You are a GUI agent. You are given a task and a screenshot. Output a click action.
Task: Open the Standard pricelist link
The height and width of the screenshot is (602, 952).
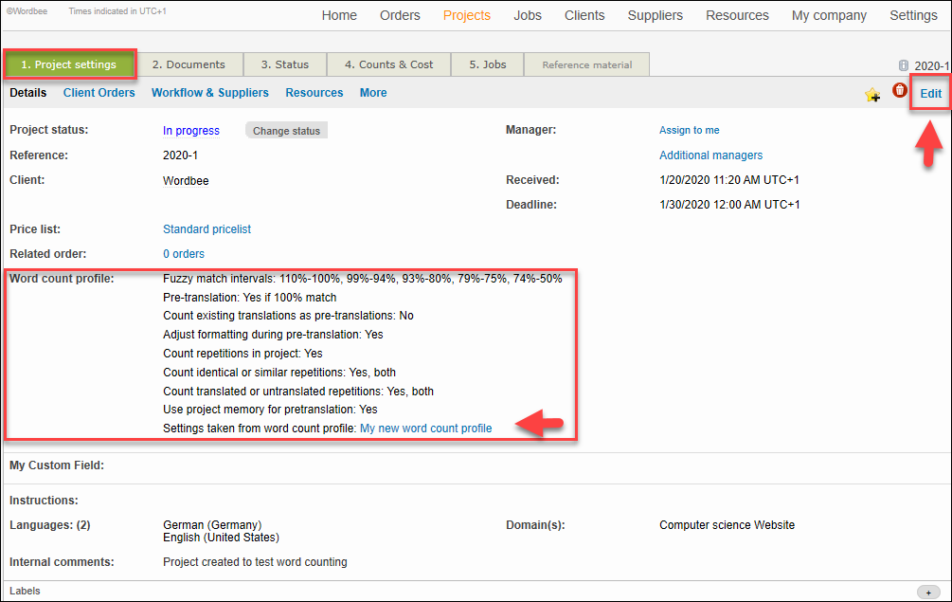207,229
